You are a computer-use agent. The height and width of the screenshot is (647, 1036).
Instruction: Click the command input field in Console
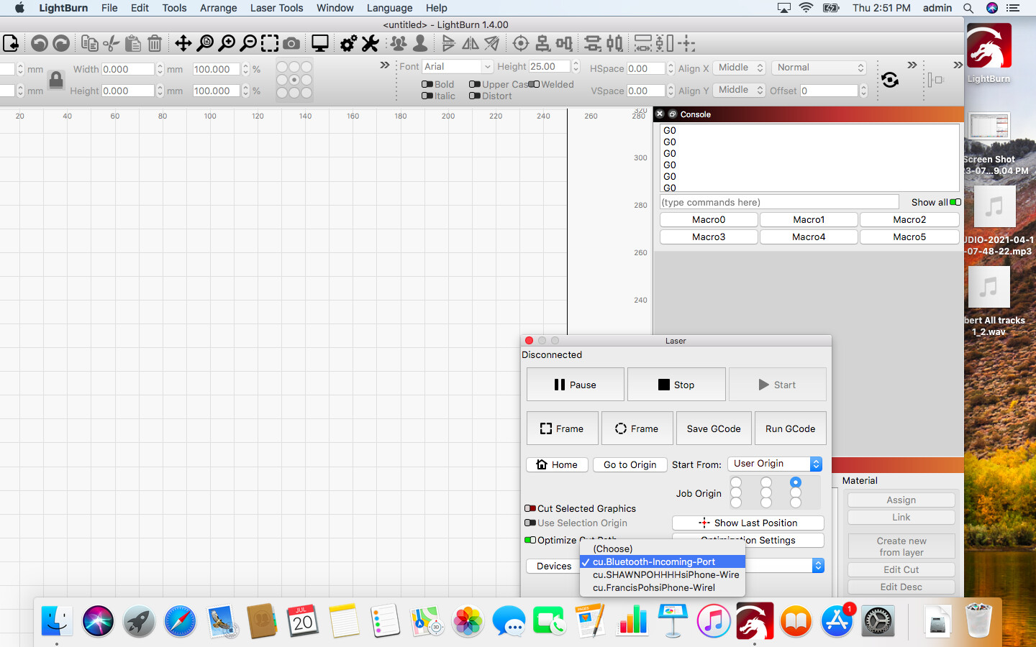point(779,201)
